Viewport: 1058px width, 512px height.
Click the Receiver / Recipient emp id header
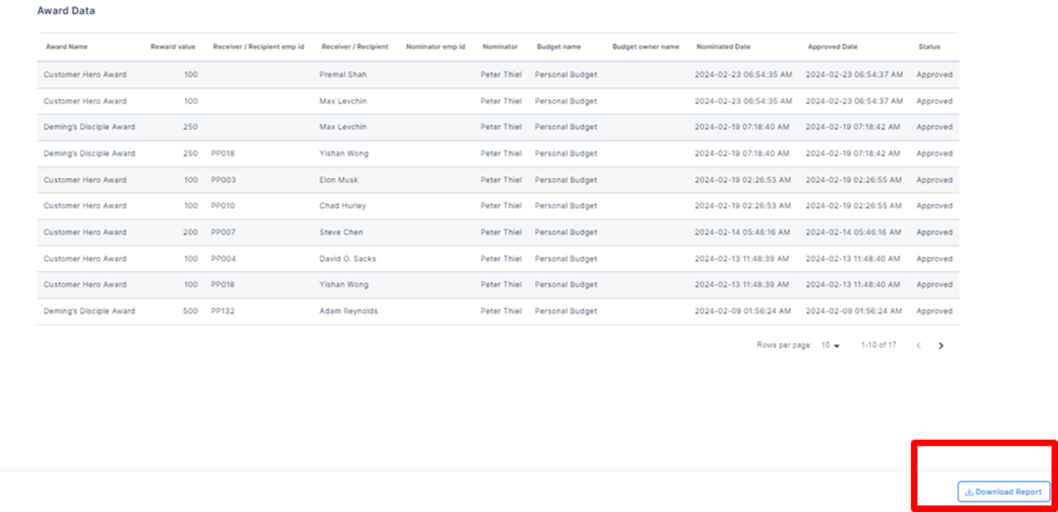(x=258, y=47)
